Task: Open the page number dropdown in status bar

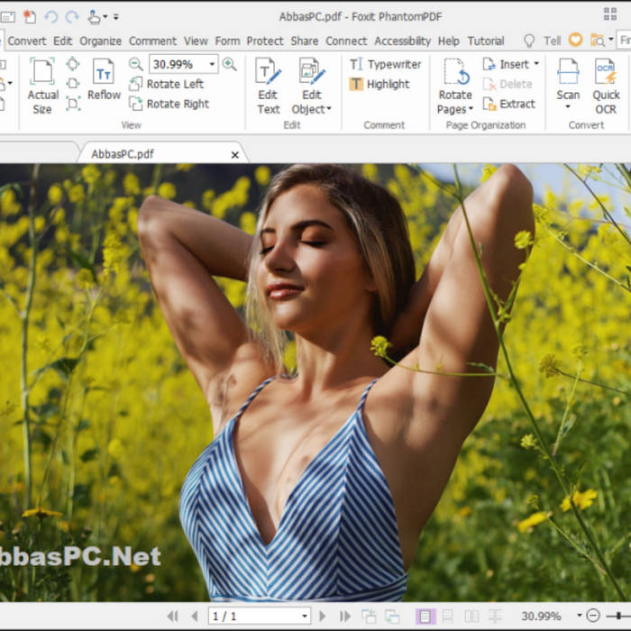Action: pos(304,617)
